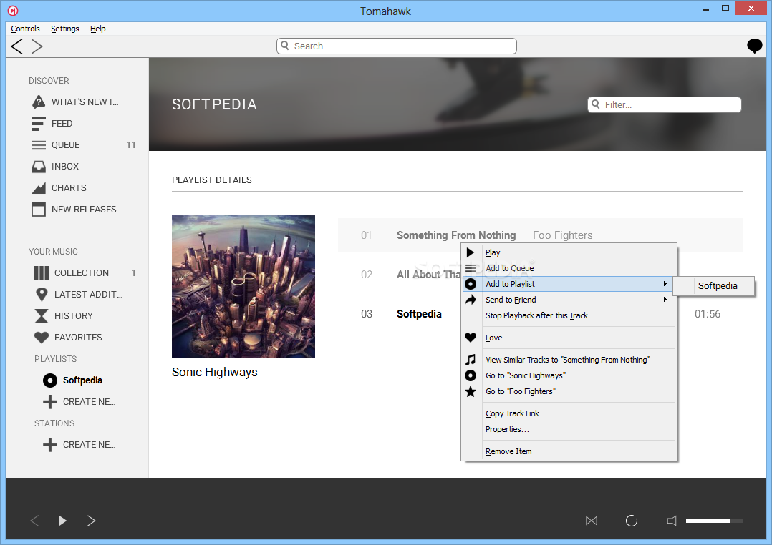Screen dimensions: 772x545
Task: Click the global Search field
Action: point(396,46)
